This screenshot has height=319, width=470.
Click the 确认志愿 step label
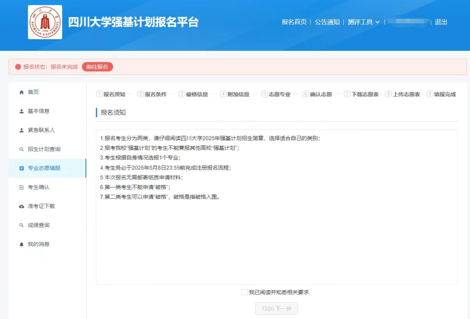pyautogui.click(x=321, y=94)
